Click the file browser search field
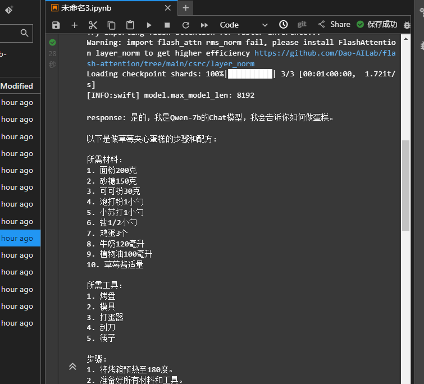Screen dimensions: 424x384 [16, 33]
